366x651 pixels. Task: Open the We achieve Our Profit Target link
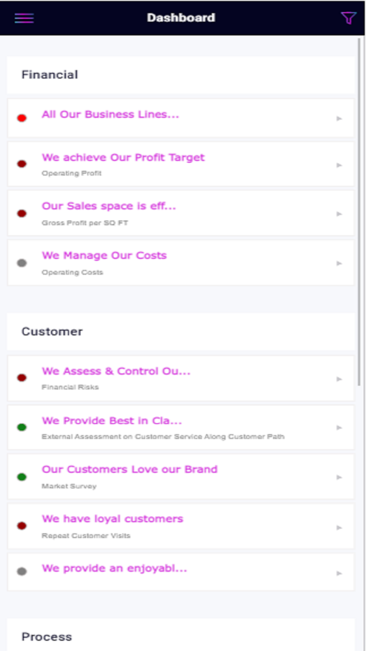coord(123,157)
